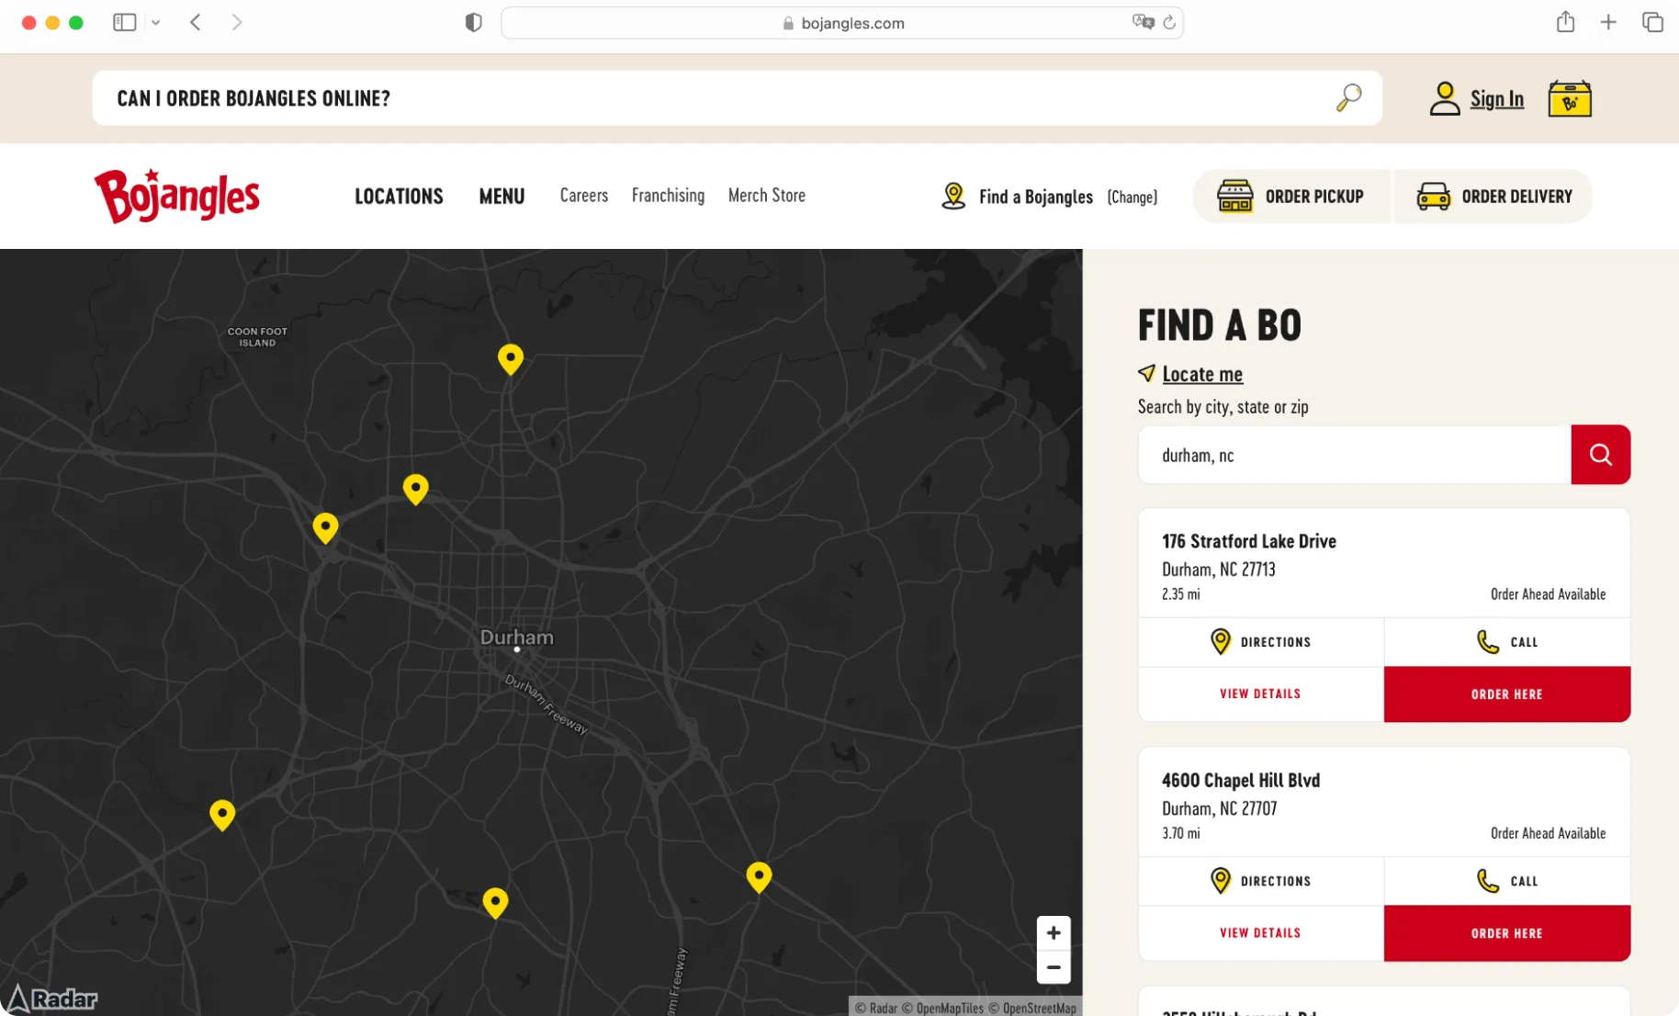Click the city search field containing durham, nc
The width and height of the screenshot is (1679, 1016).
click(x=1355, y=455)
